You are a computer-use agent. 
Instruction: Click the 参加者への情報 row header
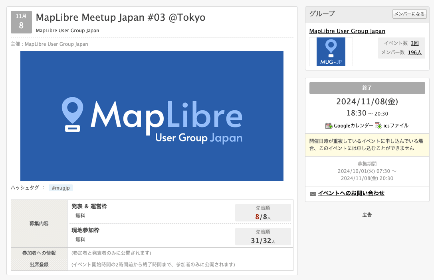[39, 253]
